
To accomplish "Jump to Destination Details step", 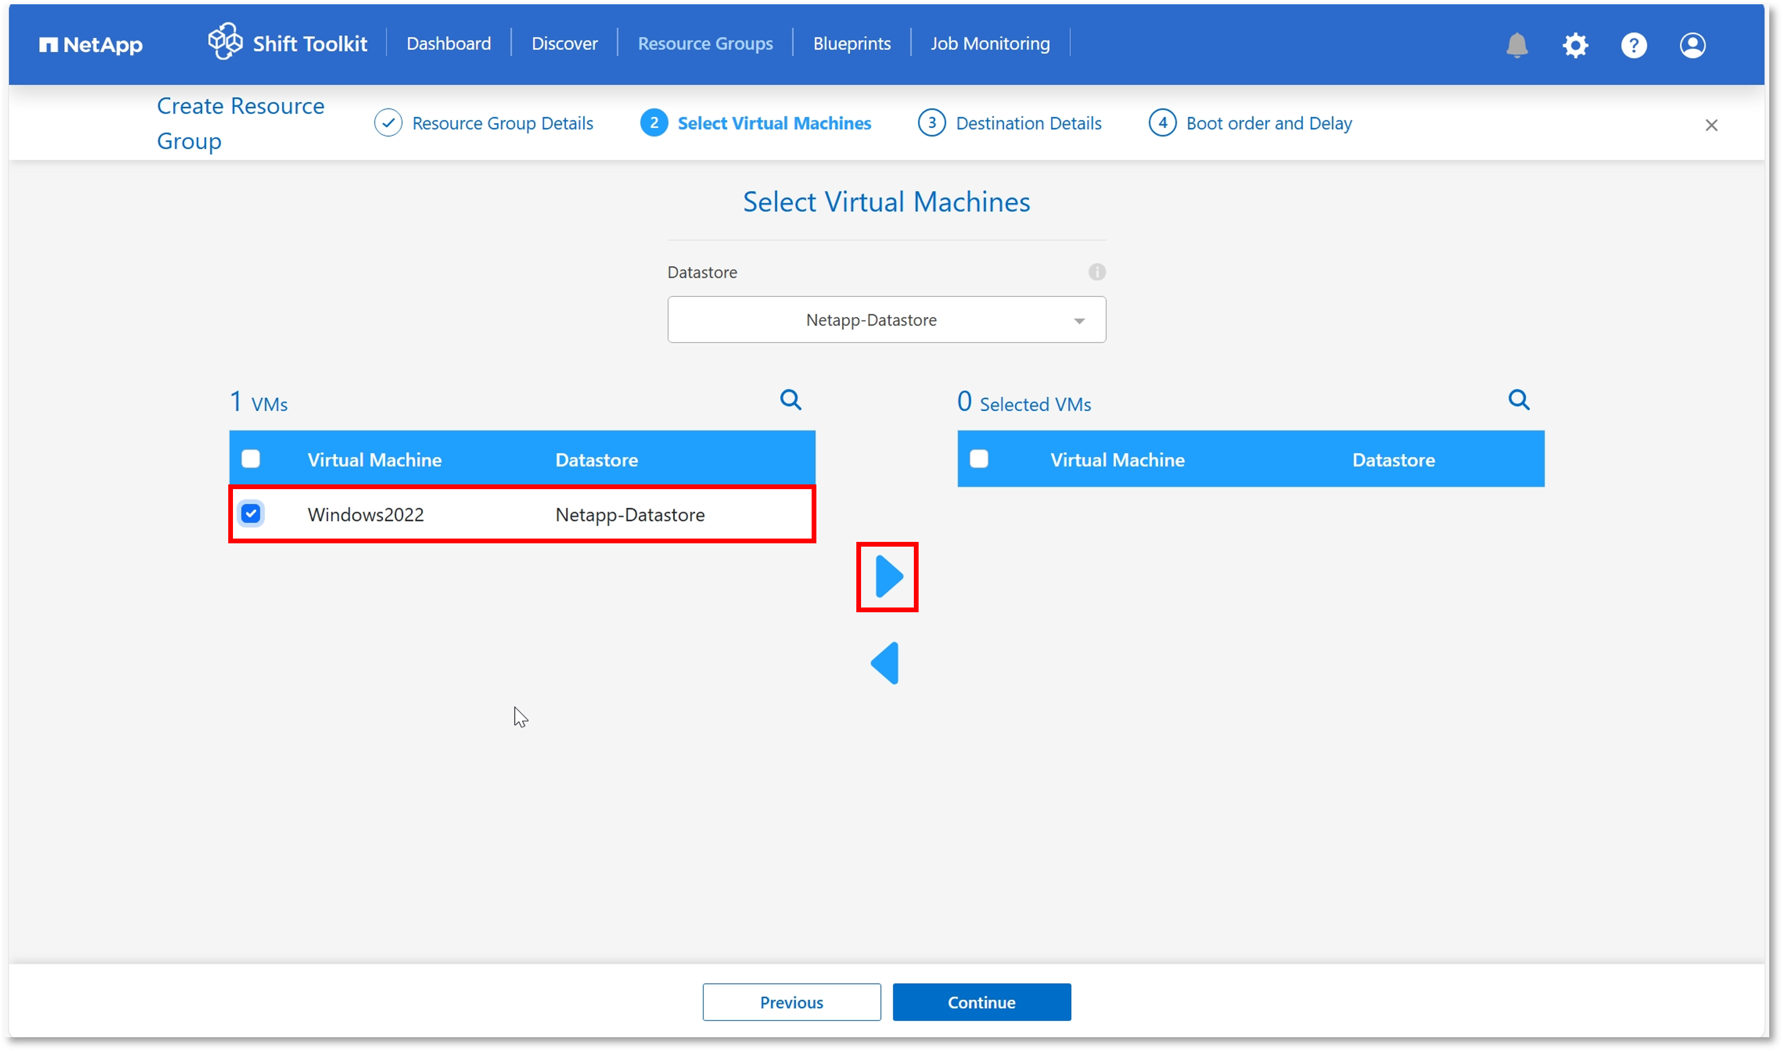I will click(x=1028, y=123).
